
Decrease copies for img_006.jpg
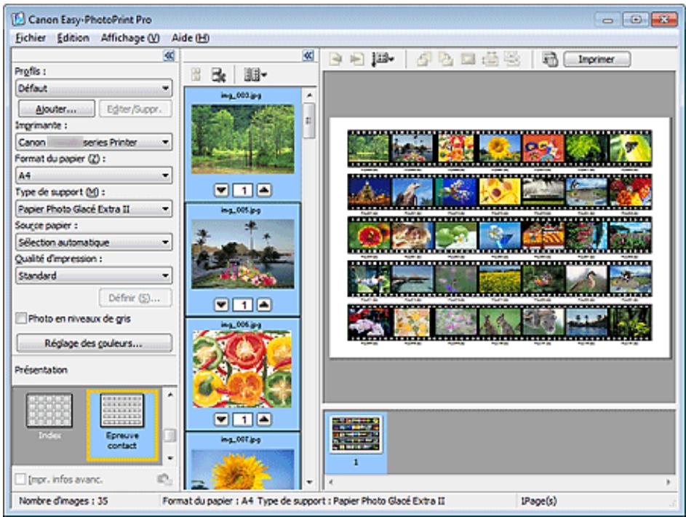(221, 419)
